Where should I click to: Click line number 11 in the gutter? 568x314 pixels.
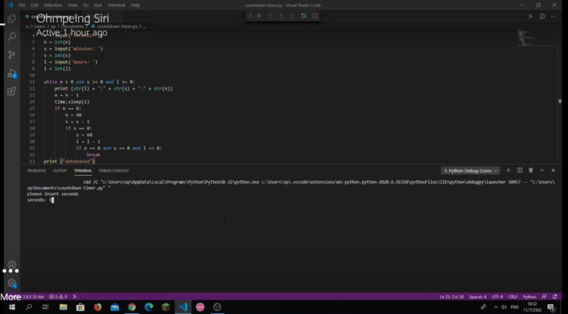pos(32,82)
